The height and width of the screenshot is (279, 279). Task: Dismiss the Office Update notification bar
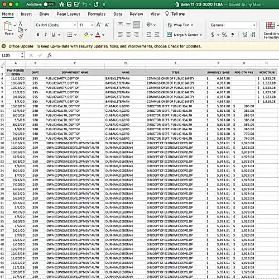[x=3, y=46]
